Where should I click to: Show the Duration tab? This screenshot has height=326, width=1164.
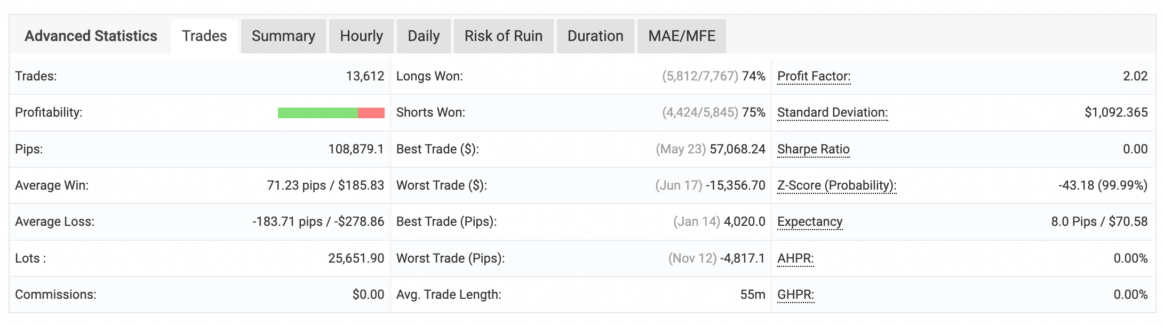pyautogui.click(x=595, y=36)
